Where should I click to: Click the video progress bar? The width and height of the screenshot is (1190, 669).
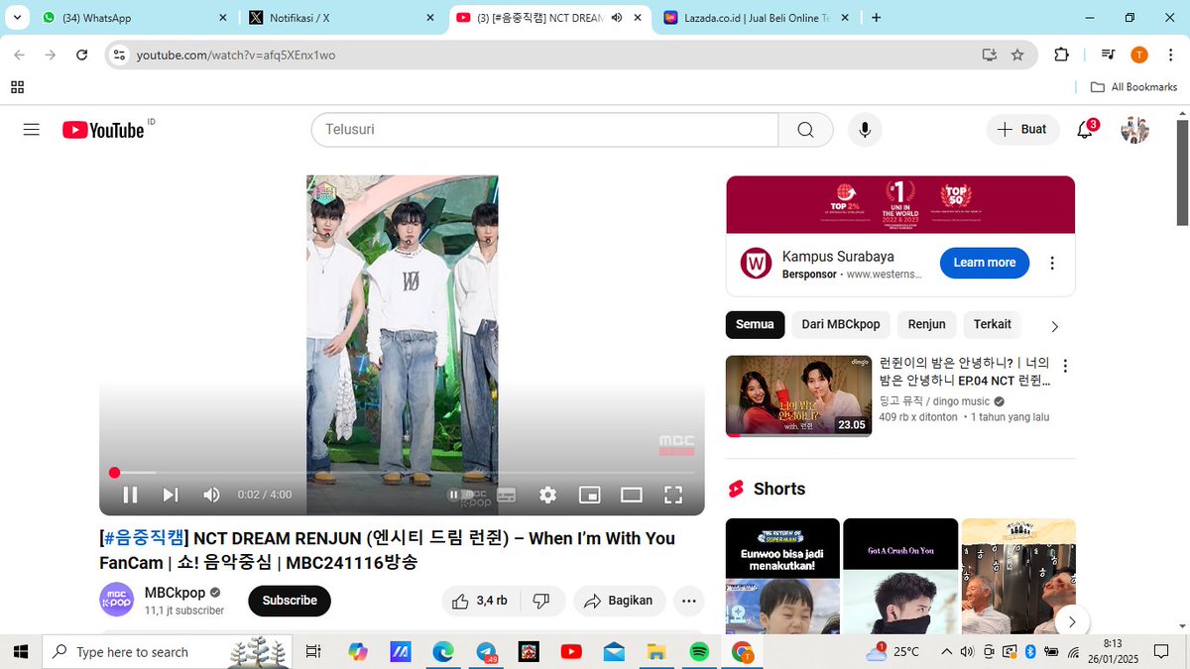tap(402, 473)
